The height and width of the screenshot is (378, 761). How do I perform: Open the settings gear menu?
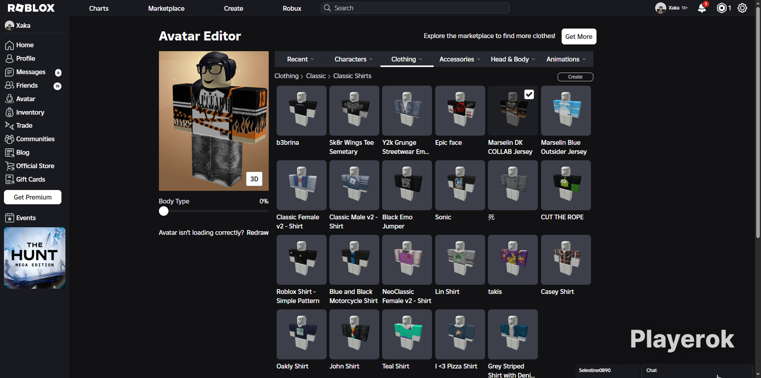pos(742,8)
